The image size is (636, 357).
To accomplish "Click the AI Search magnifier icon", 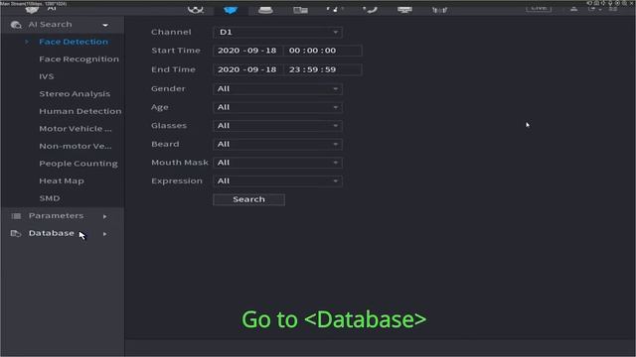I will click(x=16, y=25).
